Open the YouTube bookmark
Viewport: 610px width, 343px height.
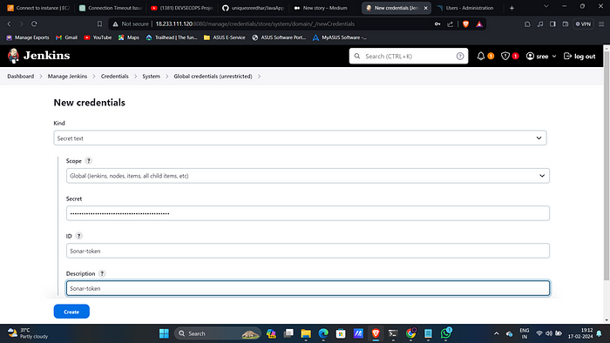pos(98,37)
